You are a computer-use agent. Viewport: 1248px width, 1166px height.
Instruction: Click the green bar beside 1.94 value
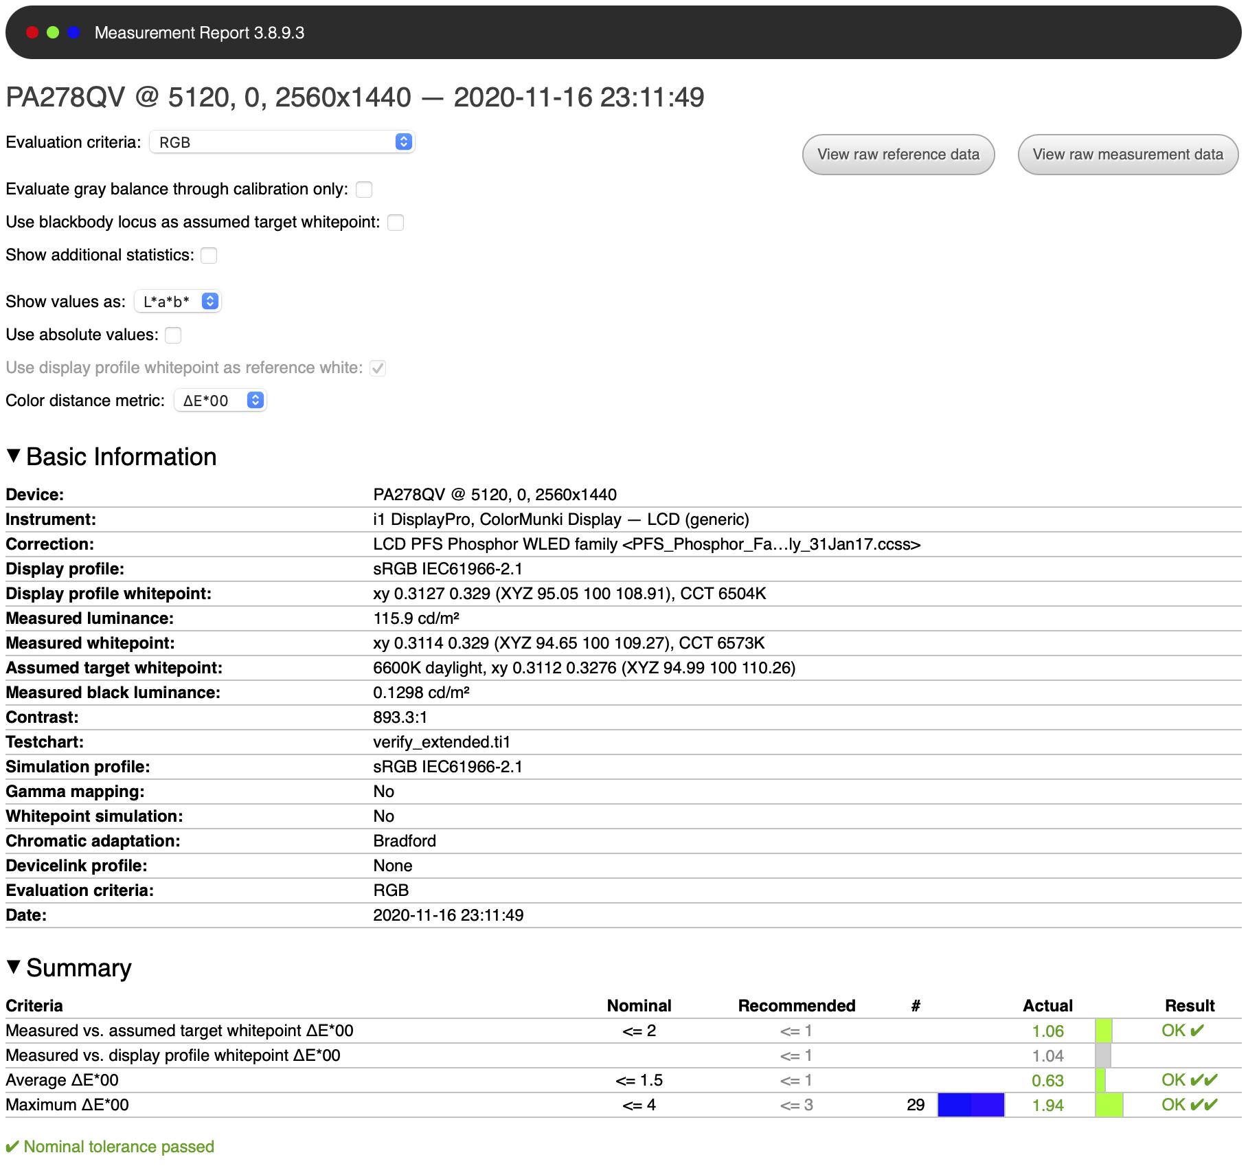click(1109, 1105)
